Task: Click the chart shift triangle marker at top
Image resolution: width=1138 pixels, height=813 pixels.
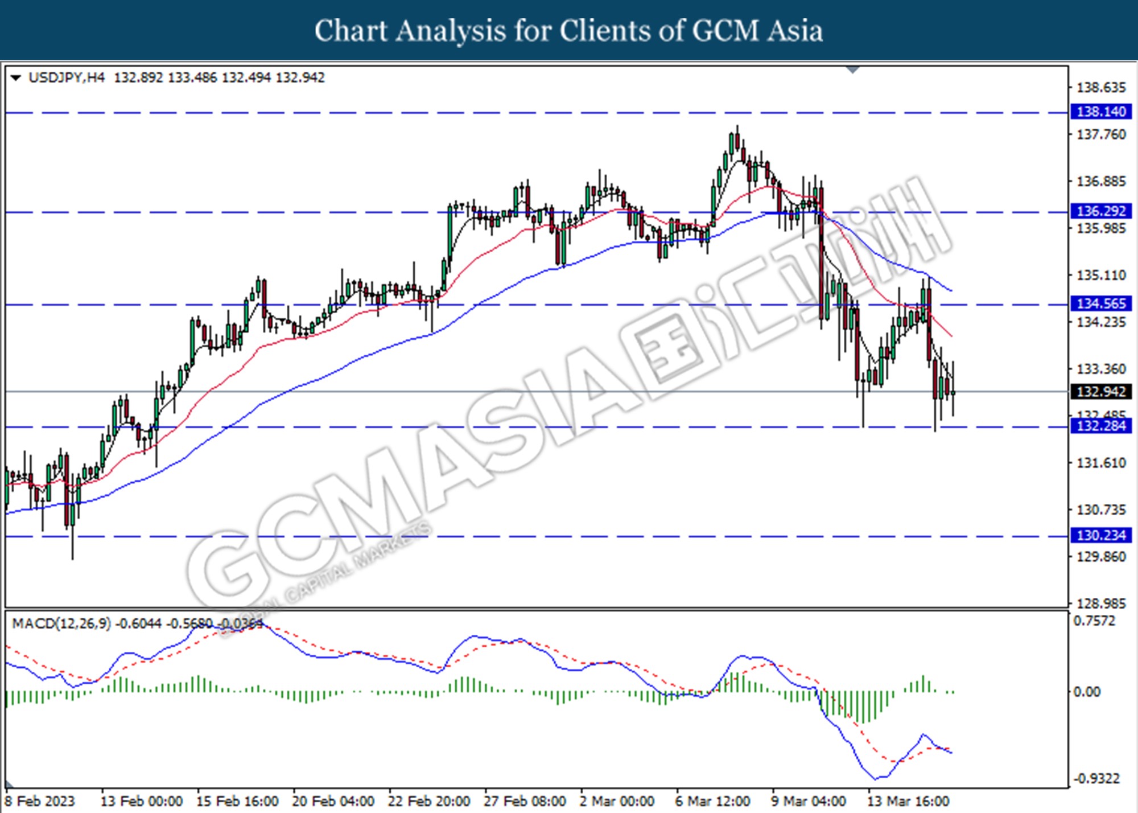Action: click(x=853, y=71)
